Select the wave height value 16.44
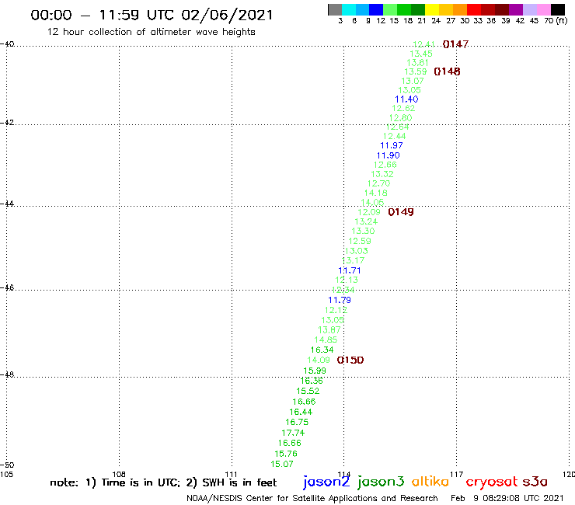The image size is (575, 505). pyautogui.click(x=301, y=413)
